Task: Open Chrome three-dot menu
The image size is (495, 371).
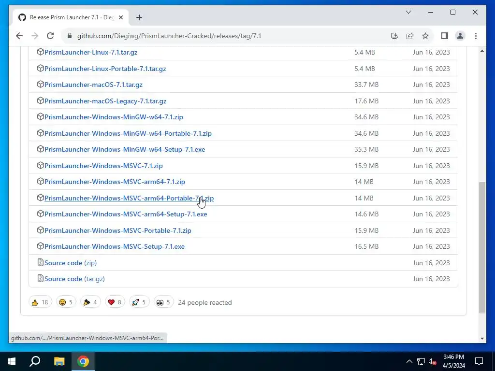Action: (x=476, y=36)
